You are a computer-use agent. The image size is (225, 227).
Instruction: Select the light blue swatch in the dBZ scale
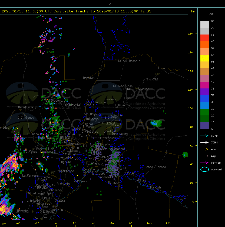(204, 105)
